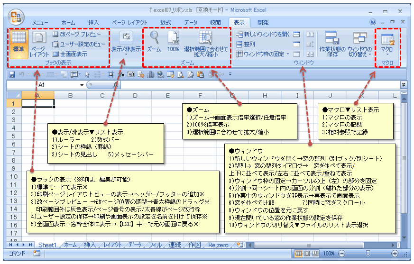The width and height of the screenshot is (414, 264).
Task: Expand ウィンドウの切り替え window list
Action: click(x=369, y=55)
